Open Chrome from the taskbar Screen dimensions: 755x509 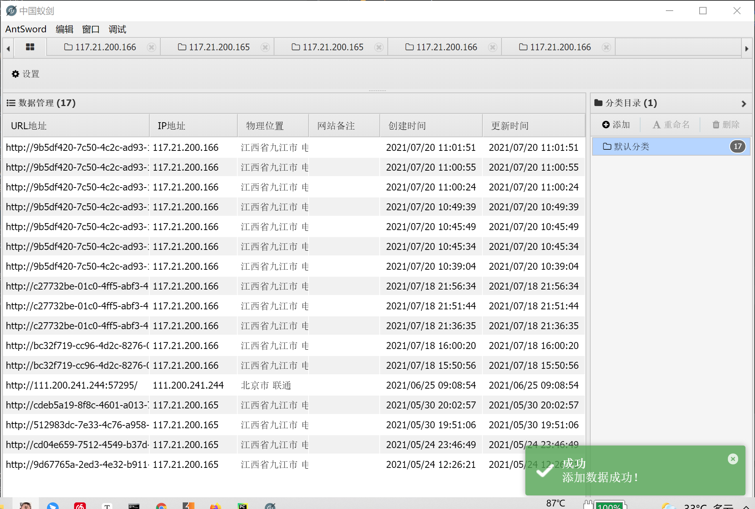161,506
